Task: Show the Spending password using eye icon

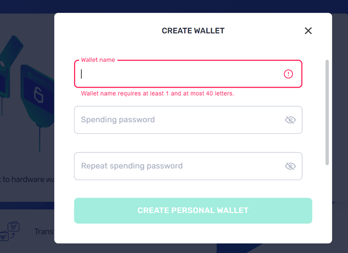Action: tap(290, 120)
